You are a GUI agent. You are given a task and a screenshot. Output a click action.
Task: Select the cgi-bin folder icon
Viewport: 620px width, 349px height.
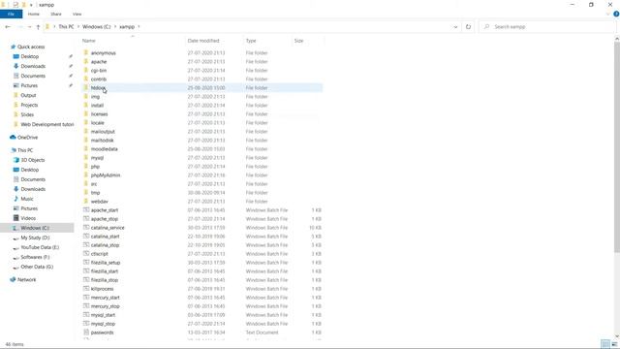pyautogui.click(x=86, y=70)
